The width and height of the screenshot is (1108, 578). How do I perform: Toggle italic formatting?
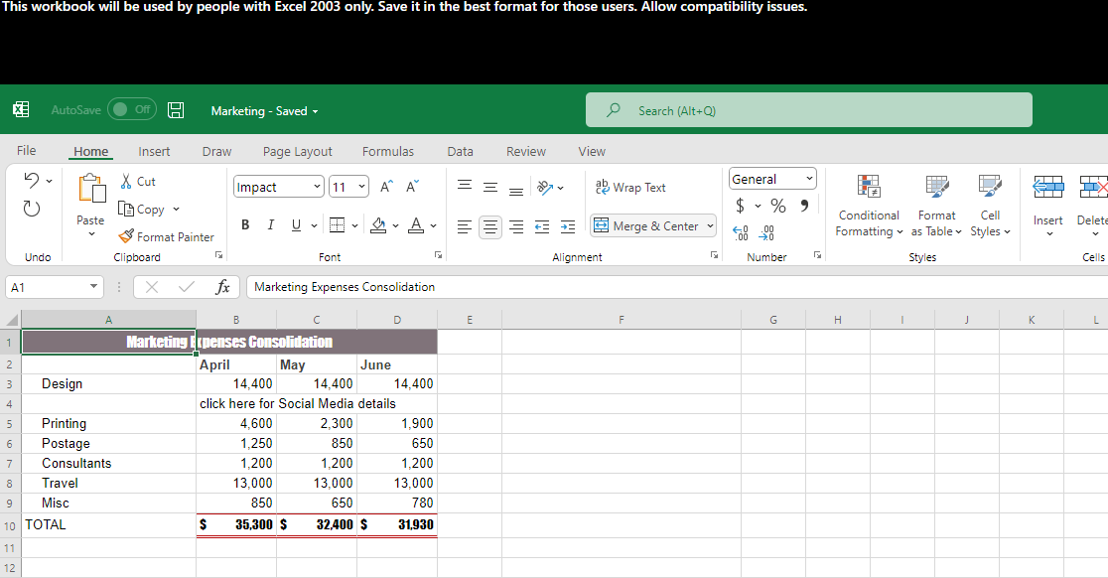pyautogui.click(x=270, y=224)
